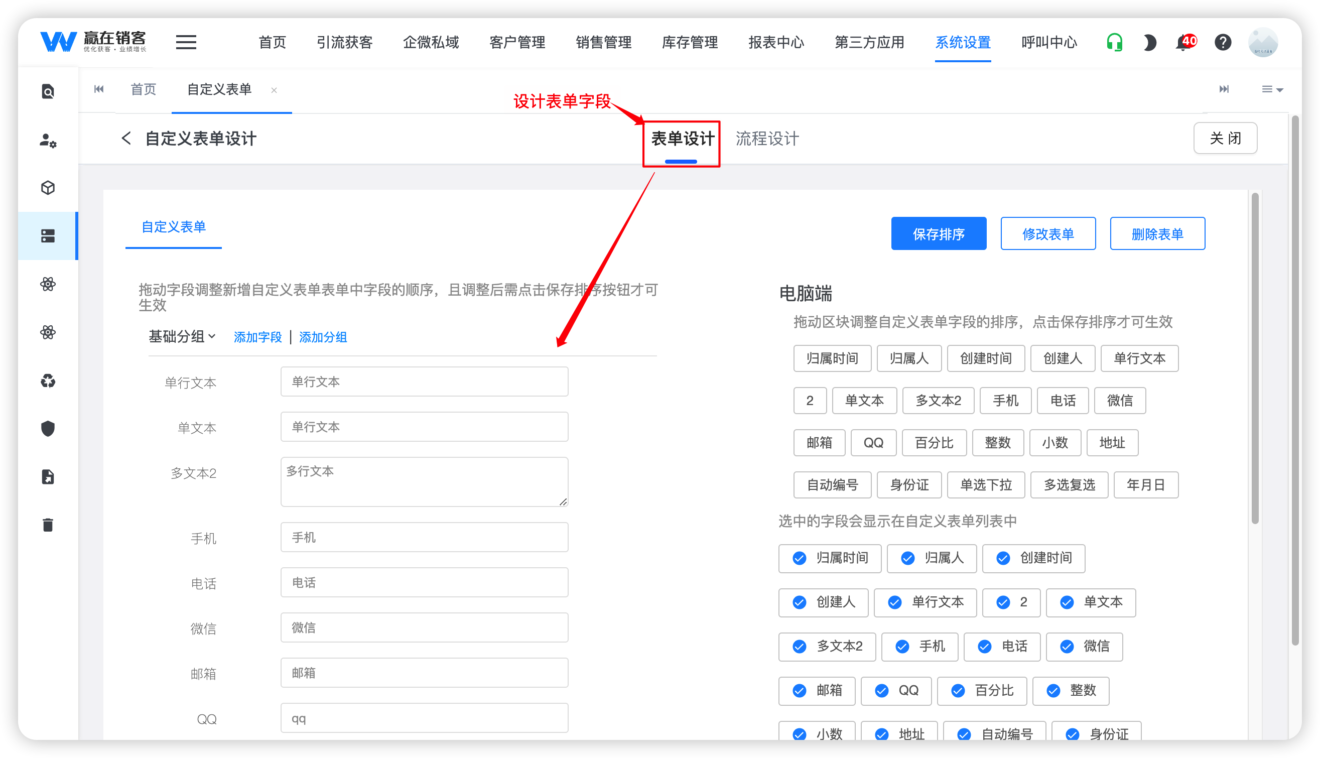Open 呼叫中心 in the top navigation

(x=1049, y=42)
